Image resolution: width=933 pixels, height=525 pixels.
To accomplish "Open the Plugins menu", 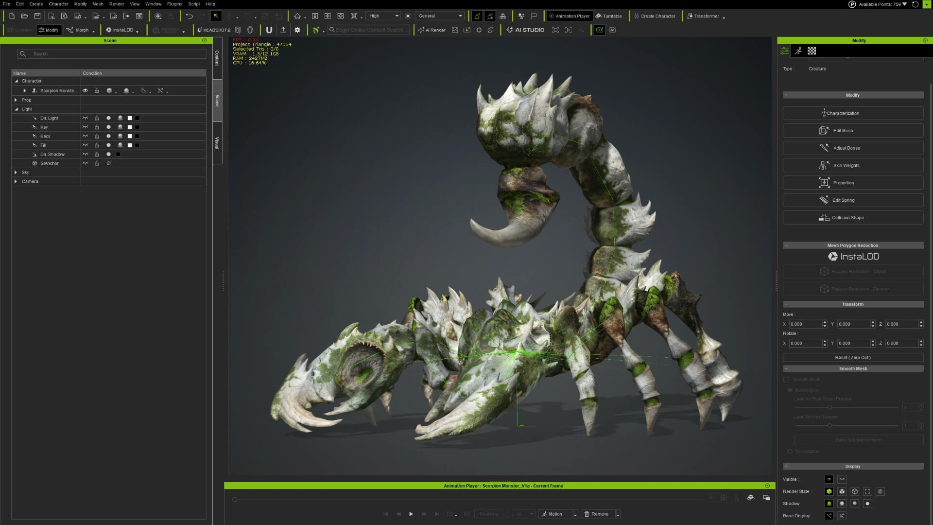I will 174,4.
